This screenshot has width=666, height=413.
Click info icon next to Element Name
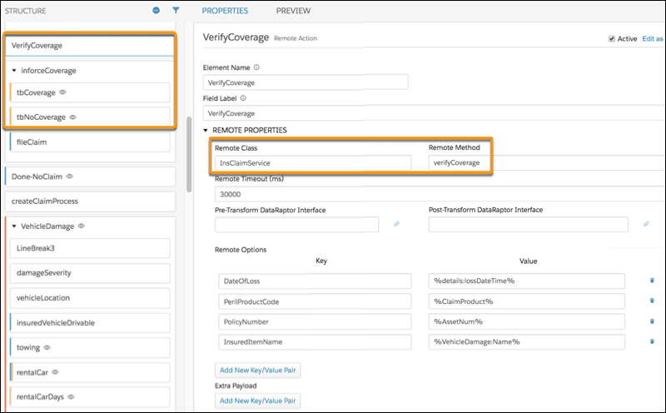256,67
